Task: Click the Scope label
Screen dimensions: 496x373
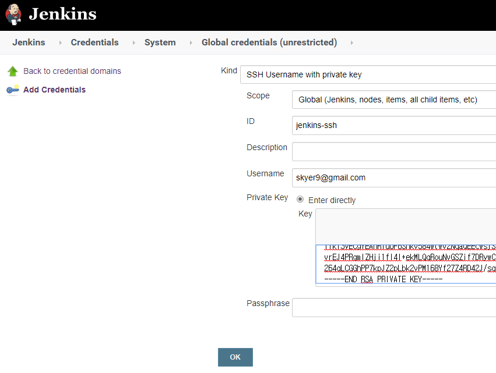Action: [x=258, y=95]
